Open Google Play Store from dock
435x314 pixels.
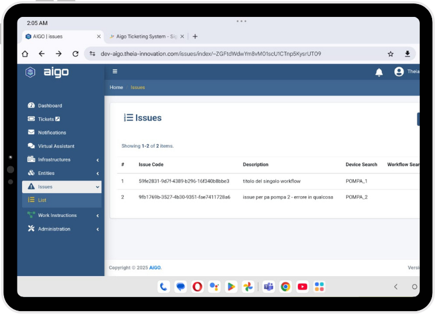(231, 287)
